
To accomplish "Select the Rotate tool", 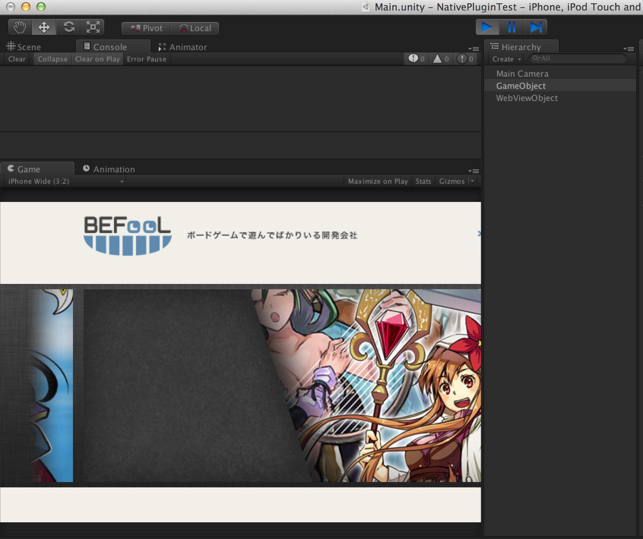I will coord(69,28).
